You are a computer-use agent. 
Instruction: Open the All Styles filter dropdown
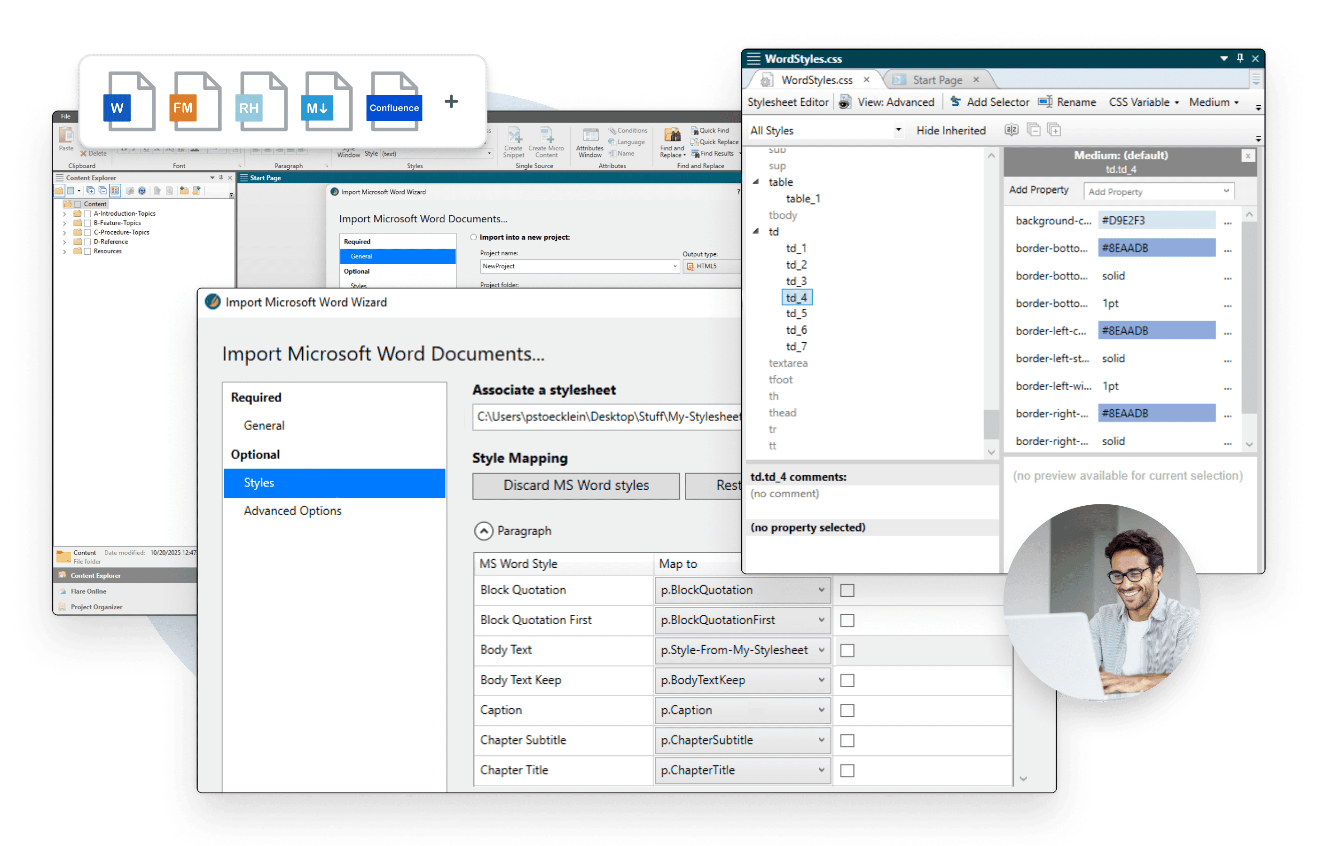898,131
